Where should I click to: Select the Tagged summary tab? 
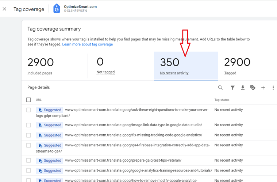pos(247,66)
